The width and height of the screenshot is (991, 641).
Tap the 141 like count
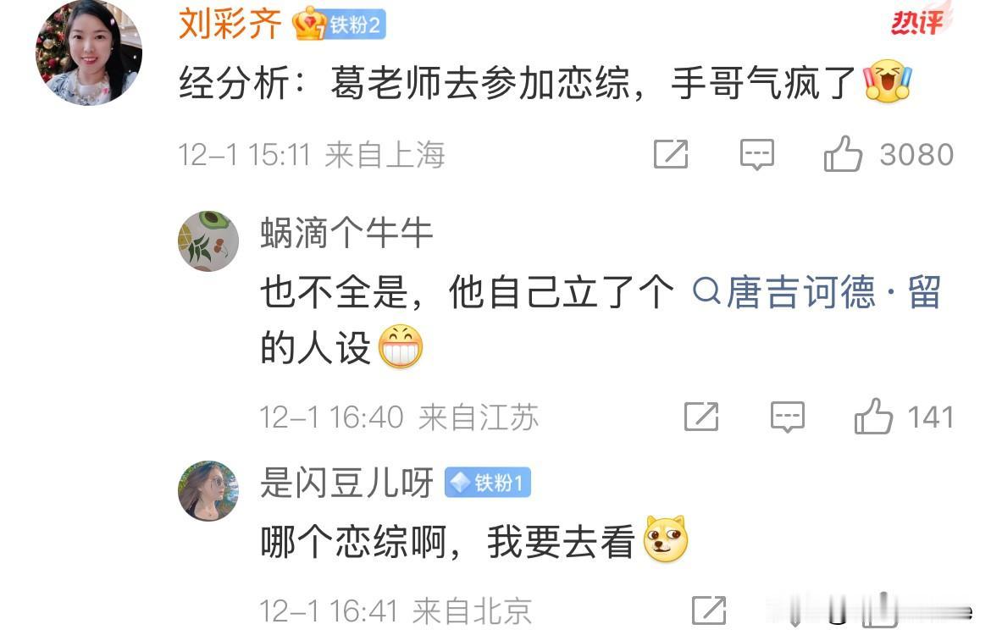[930, 417]
